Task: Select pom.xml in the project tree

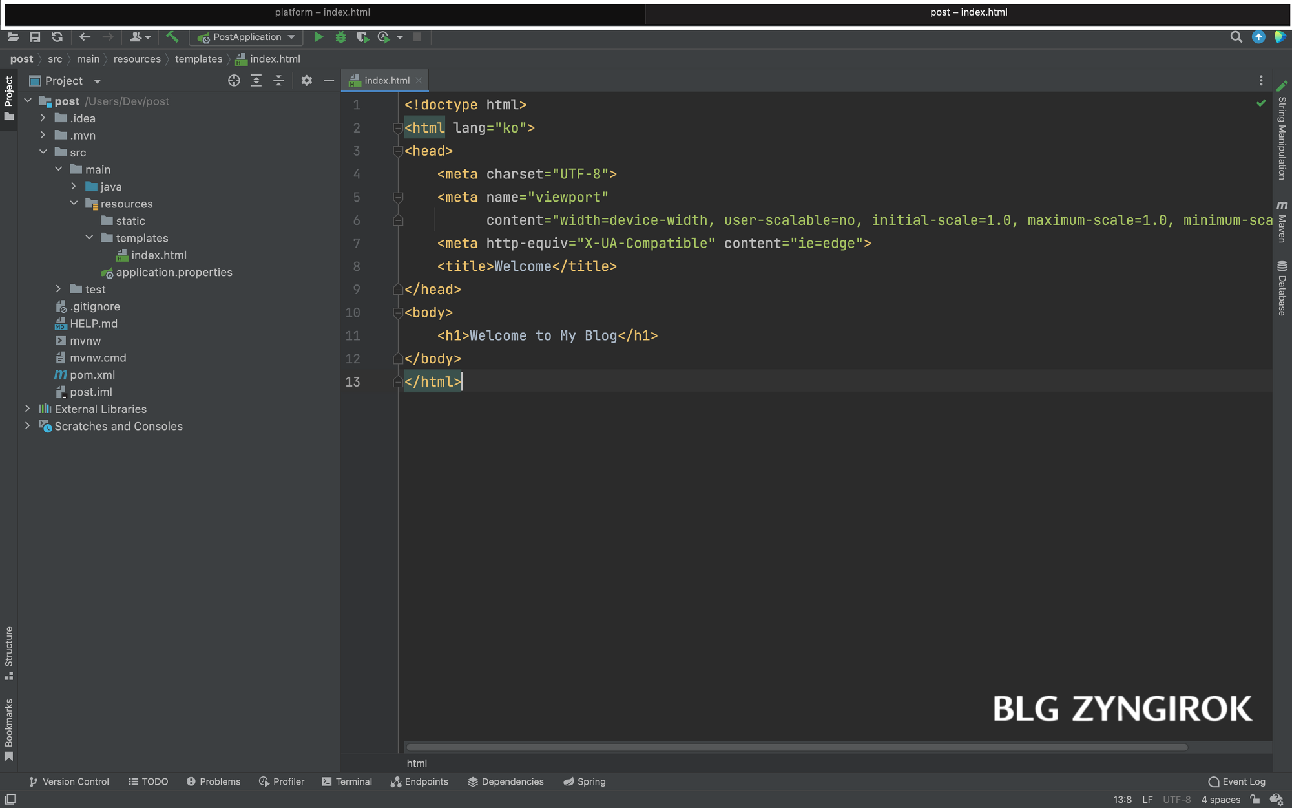Action: point(92,375)
